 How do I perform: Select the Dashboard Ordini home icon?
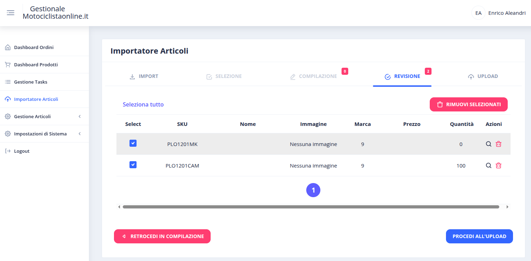[7, 47]
